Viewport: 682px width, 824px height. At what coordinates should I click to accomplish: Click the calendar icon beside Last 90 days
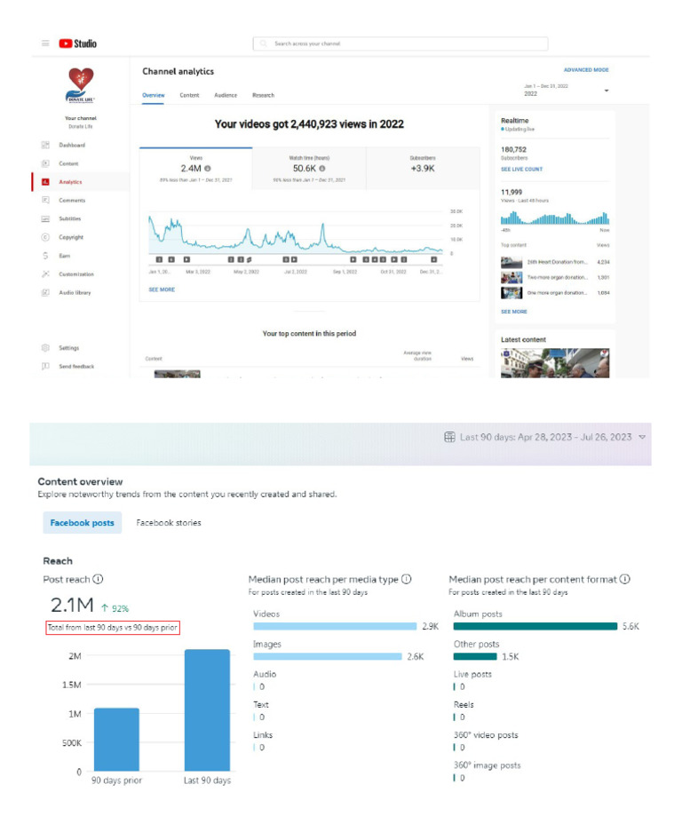(449, 437)
